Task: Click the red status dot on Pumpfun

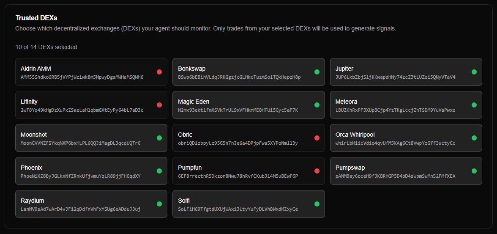Action: [317, 171]
